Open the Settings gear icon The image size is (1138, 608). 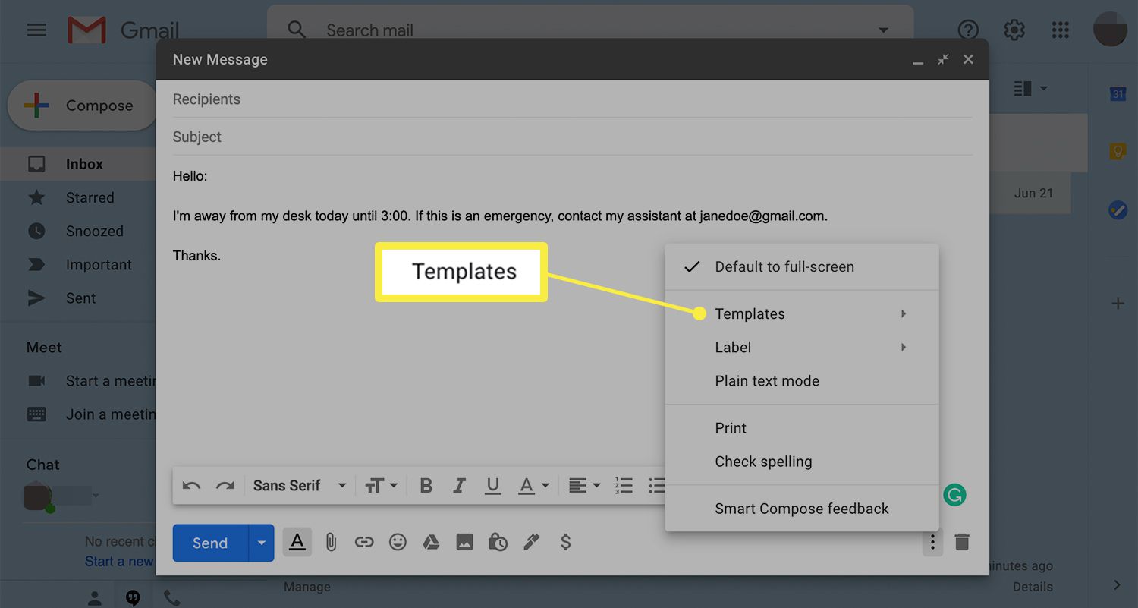[1014, 30]
